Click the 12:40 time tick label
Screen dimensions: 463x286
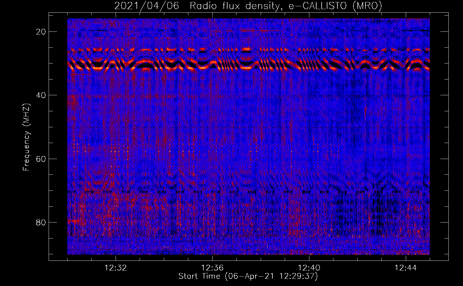point(309,268)
